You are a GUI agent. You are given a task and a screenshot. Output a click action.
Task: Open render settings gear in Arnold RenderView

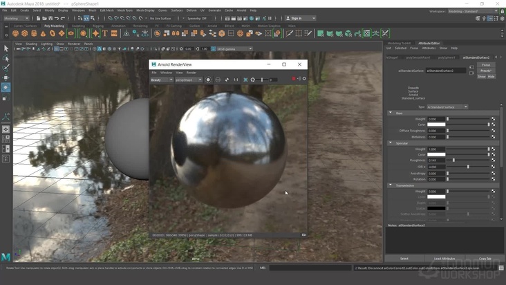pyautogui.click(x=304, y=79)
